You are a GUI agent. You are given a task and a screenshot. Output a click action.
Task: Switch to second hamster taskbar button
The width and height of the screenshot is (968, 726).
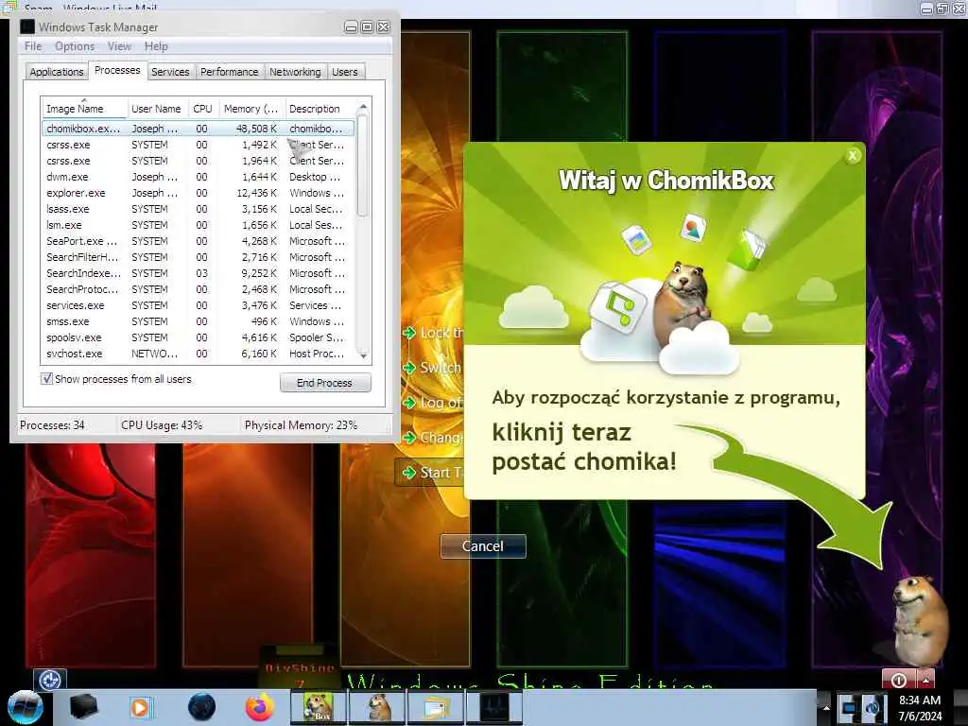point(378,707)
